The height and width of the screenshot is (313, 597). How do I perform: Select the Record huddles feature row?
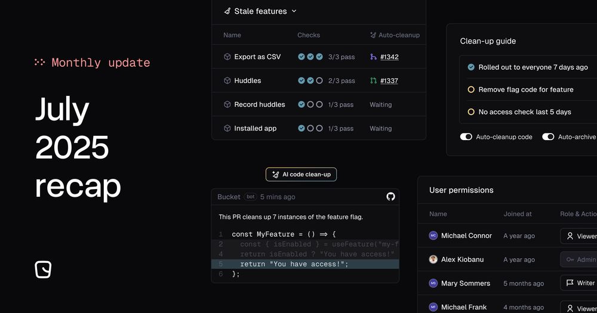259,104
